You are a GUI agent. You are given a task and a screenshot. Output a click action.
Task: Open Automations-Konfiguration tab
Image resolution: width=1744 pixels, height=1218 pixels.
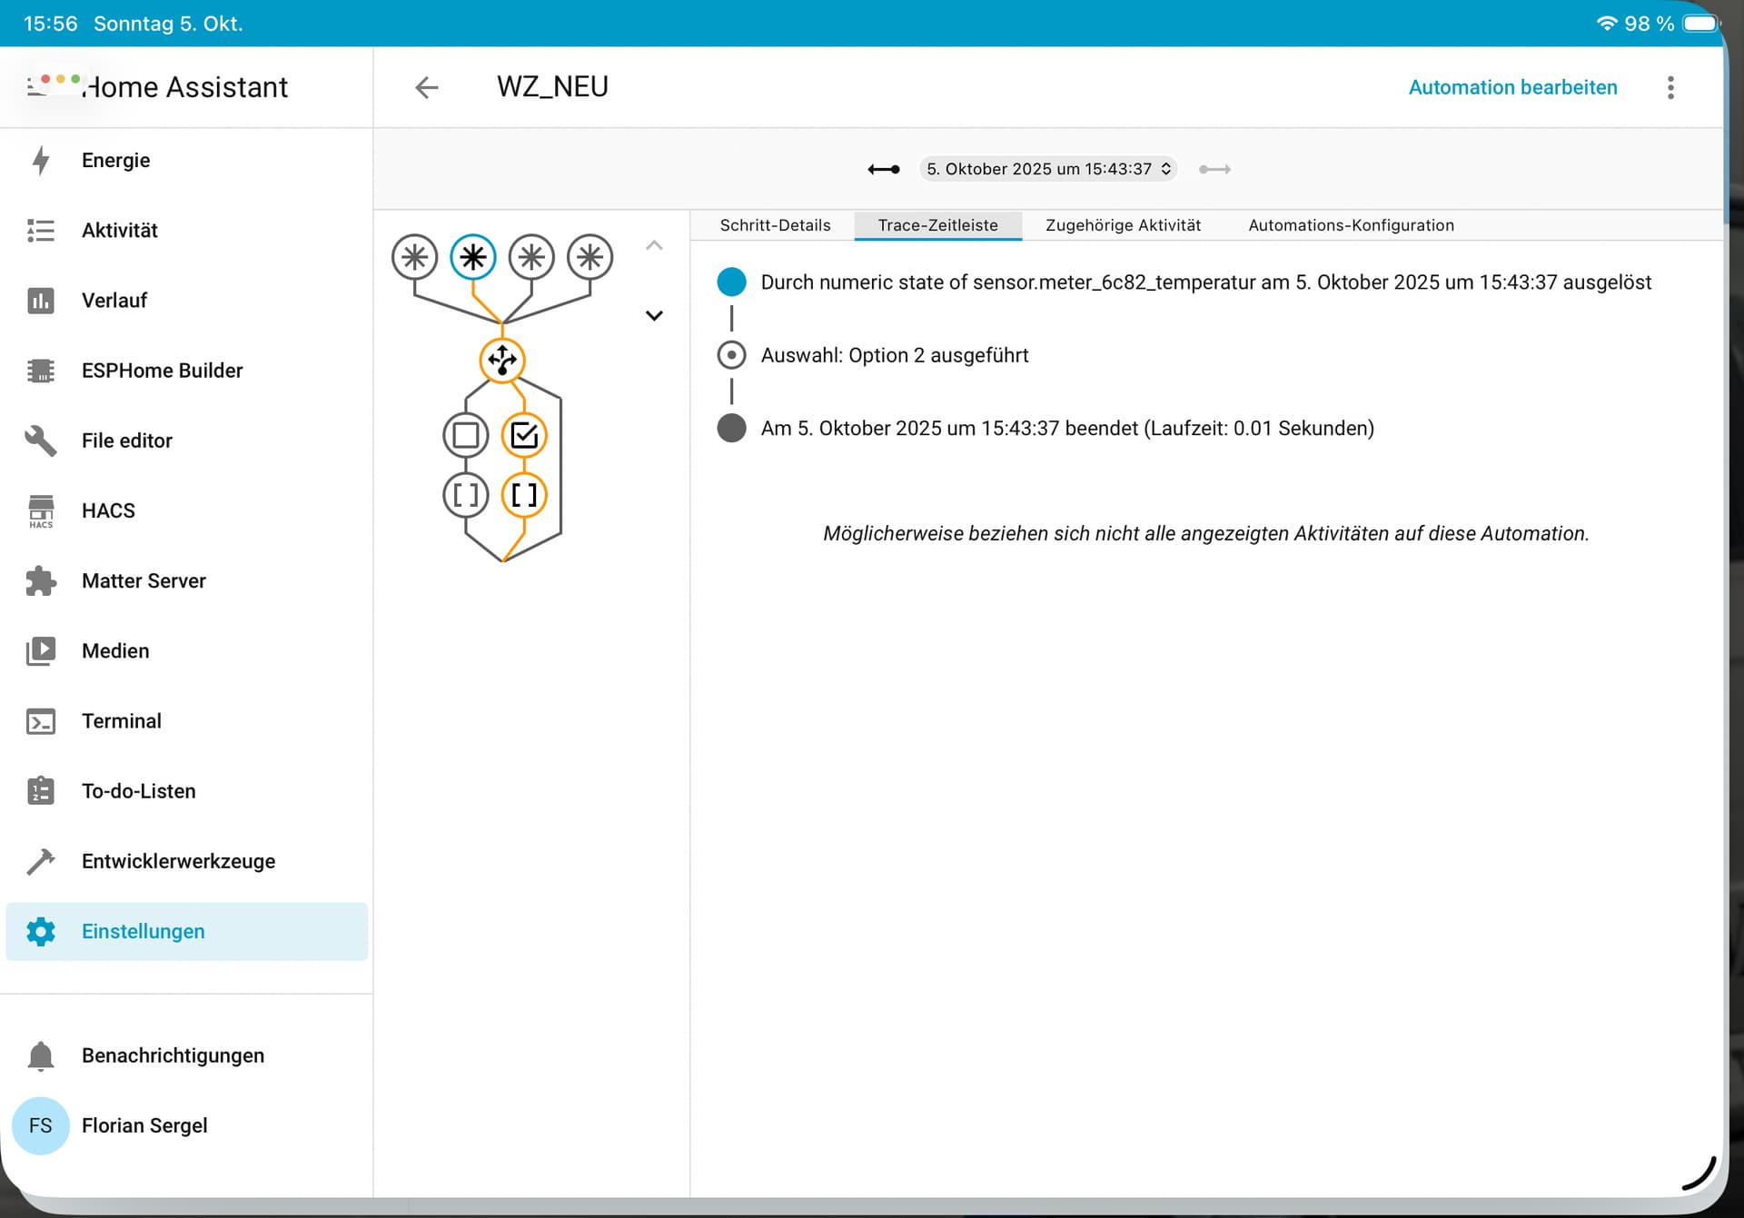1351,225
